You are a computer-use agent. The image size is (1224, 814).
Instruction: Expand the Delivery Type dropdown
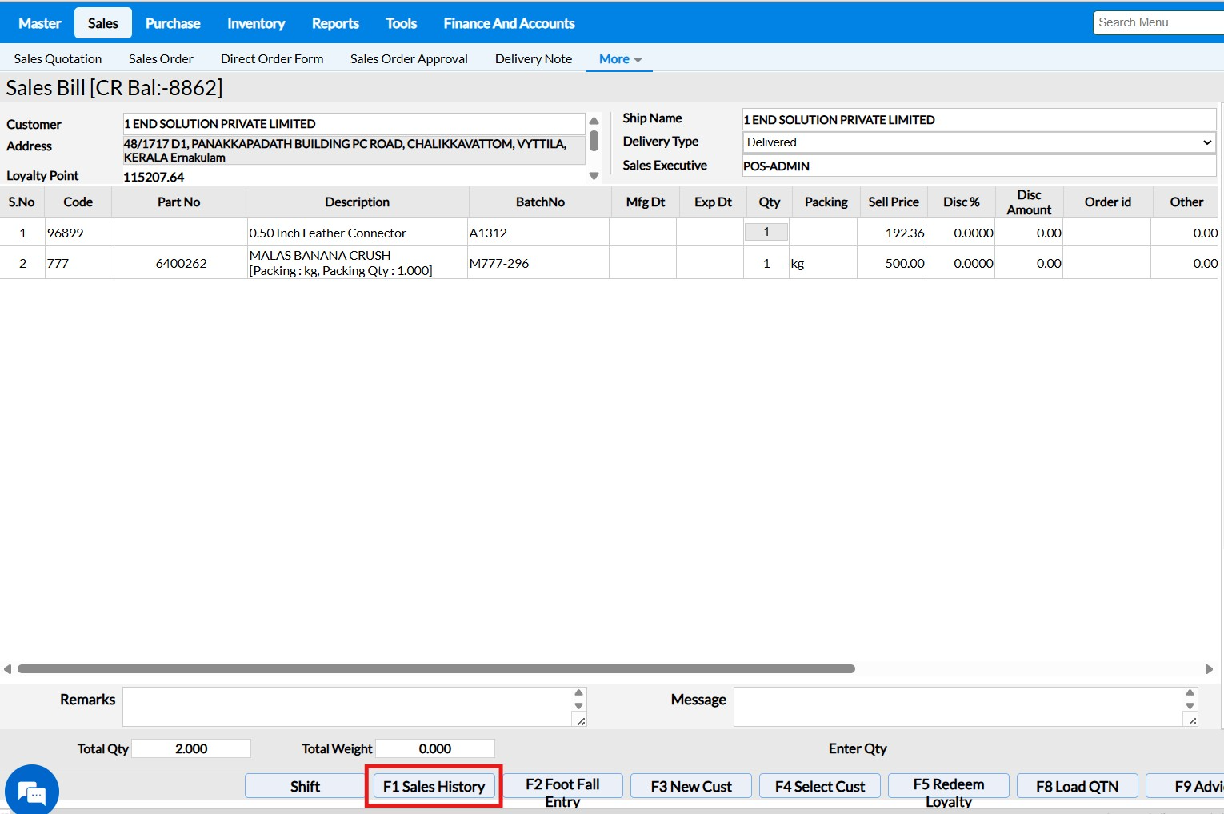978,142
